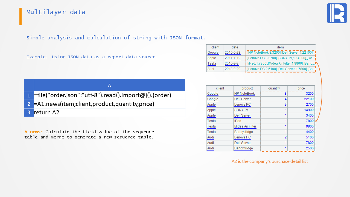Select the price 4400 cell
This screenshot has width=350, height=197.
pyautogui.click(x=301, y=132)
